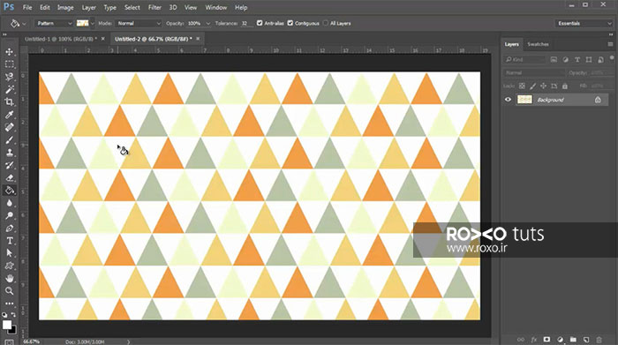Open the Essentials workspace dropdown
Screen dimensions: 618x345
point(584,23)
